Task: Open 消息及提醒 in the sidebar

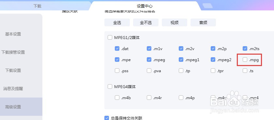Action: pos(13,89)
